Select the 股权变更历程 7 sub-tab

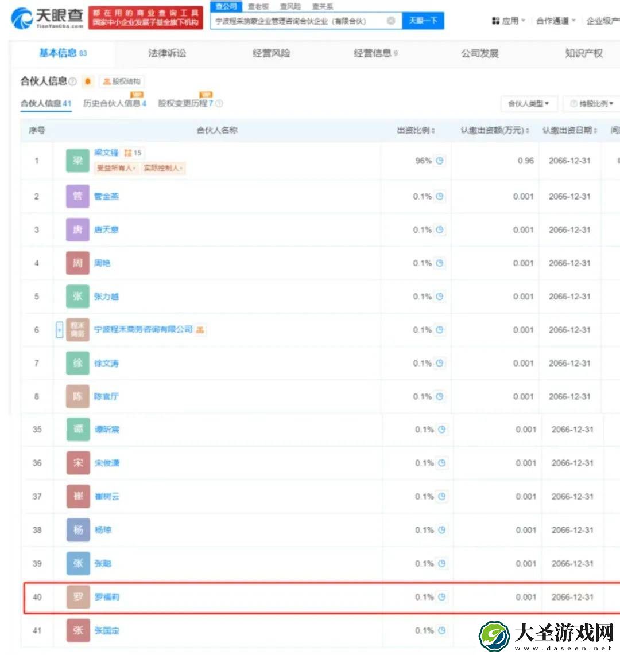click(185, 103)
